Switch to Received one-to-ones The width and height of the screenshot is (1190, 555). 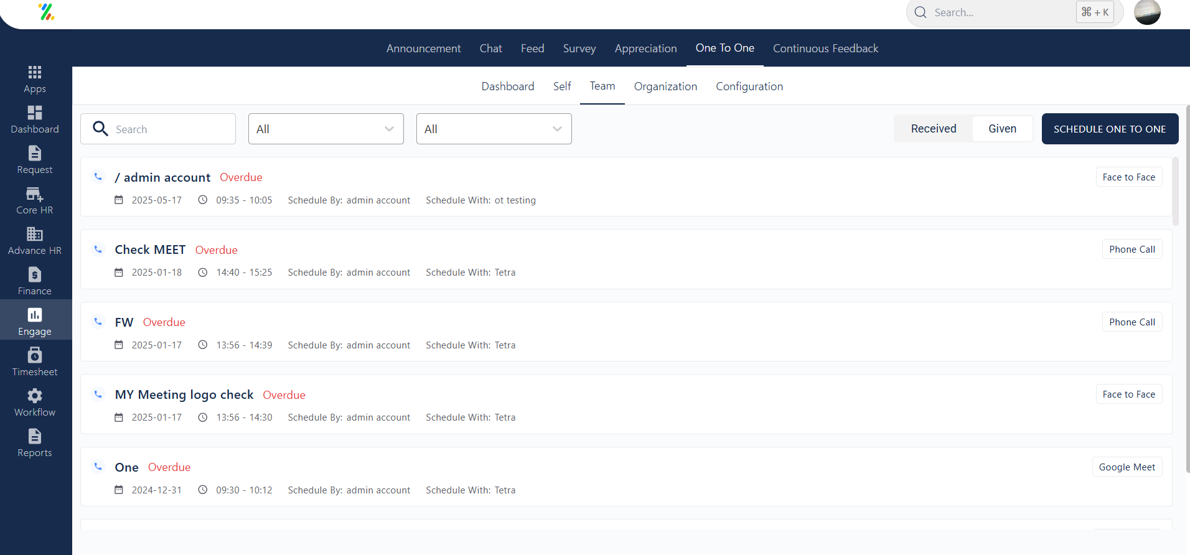[934, 129]
